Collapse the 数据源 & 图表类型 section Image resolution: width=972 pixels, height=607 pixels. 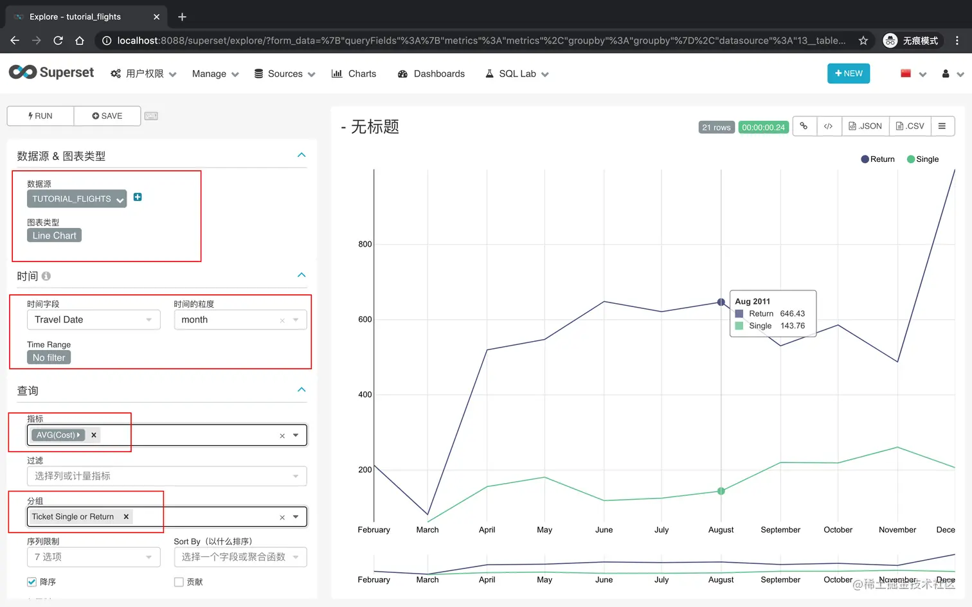point(301,155)
